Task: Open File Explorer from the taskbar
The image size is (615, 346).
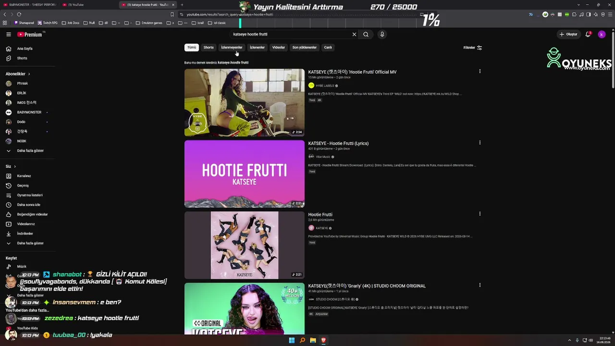Action: click(x=313, y=340)
